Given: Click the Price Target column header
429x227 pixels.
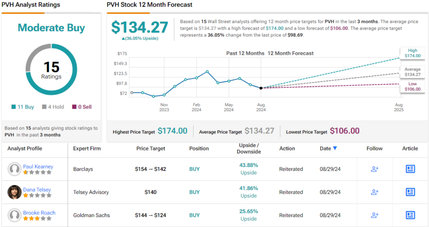Looking at the screenshot, I should (151, 148).
